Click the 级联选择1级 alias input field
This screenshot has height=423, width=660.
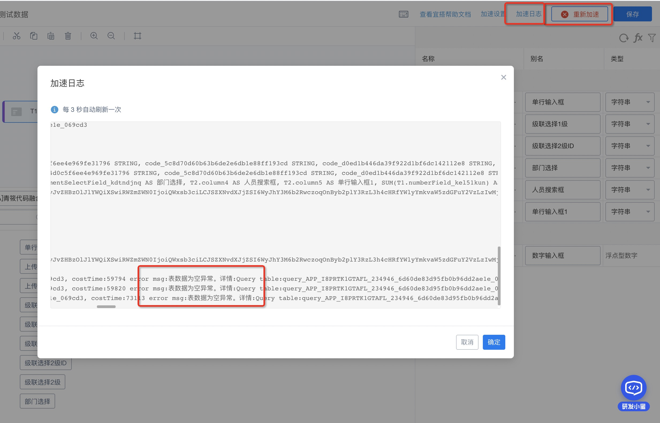(562, 124)
